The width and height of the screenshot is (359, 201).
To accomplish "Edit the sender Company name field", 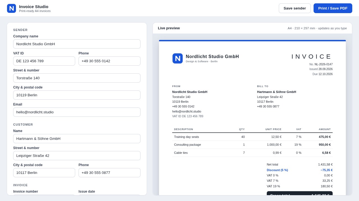I will click(x=77, y=44).
